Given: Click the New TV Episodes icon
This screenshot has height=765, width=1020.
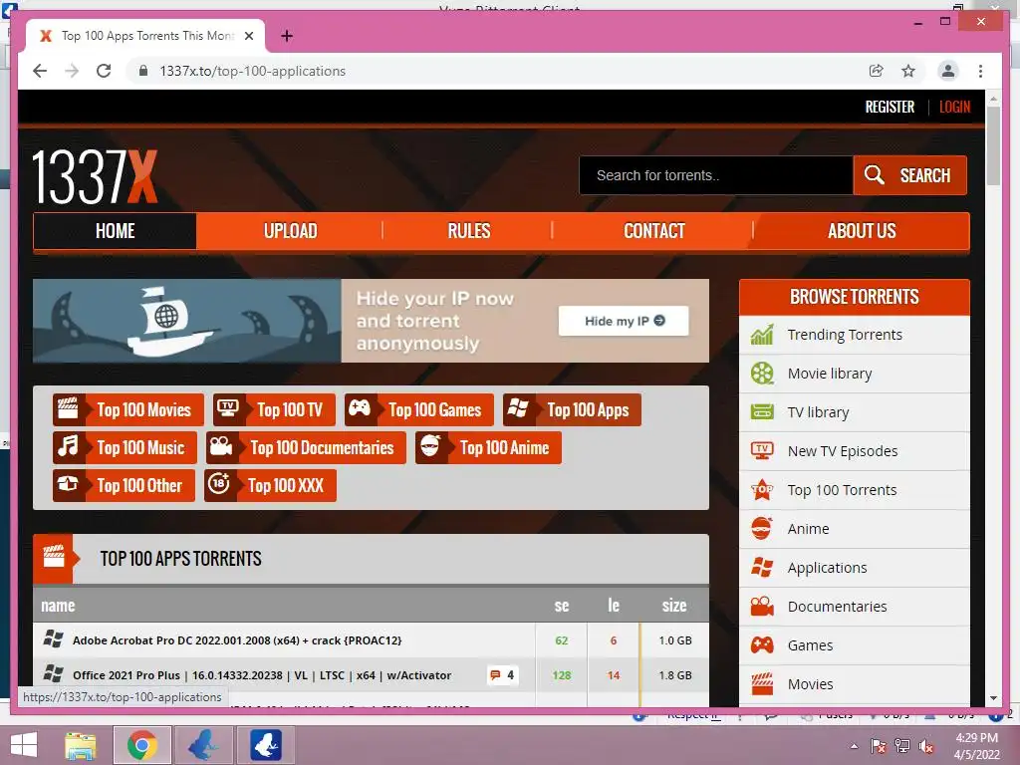Looking at the screenshot, I should pos(762,451).
